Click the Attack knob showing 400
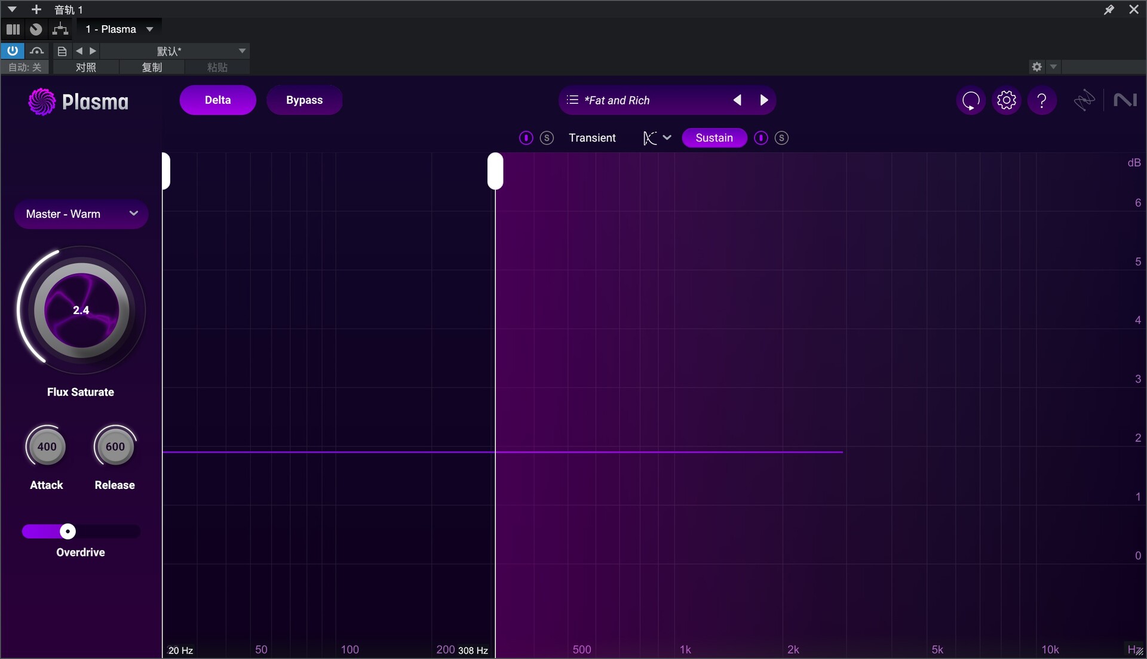The image size is (1147, 659). coord(47,446)
